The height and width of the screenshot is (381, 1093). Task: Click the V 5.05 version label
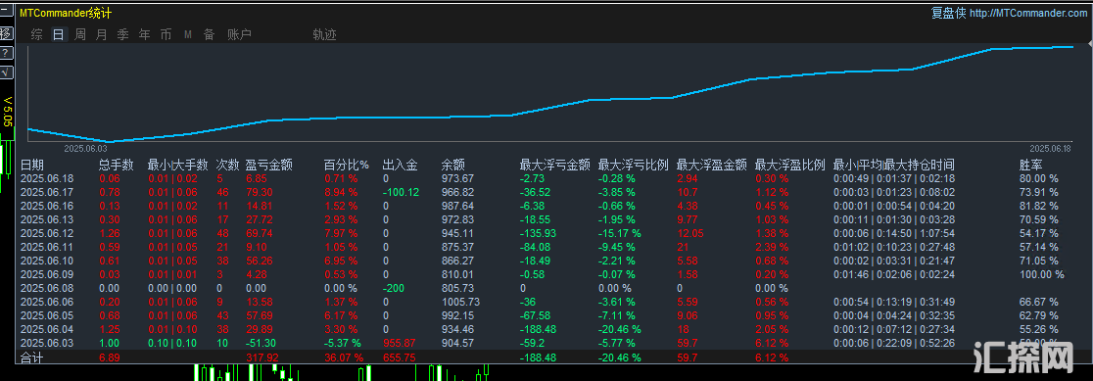[8, 112]
